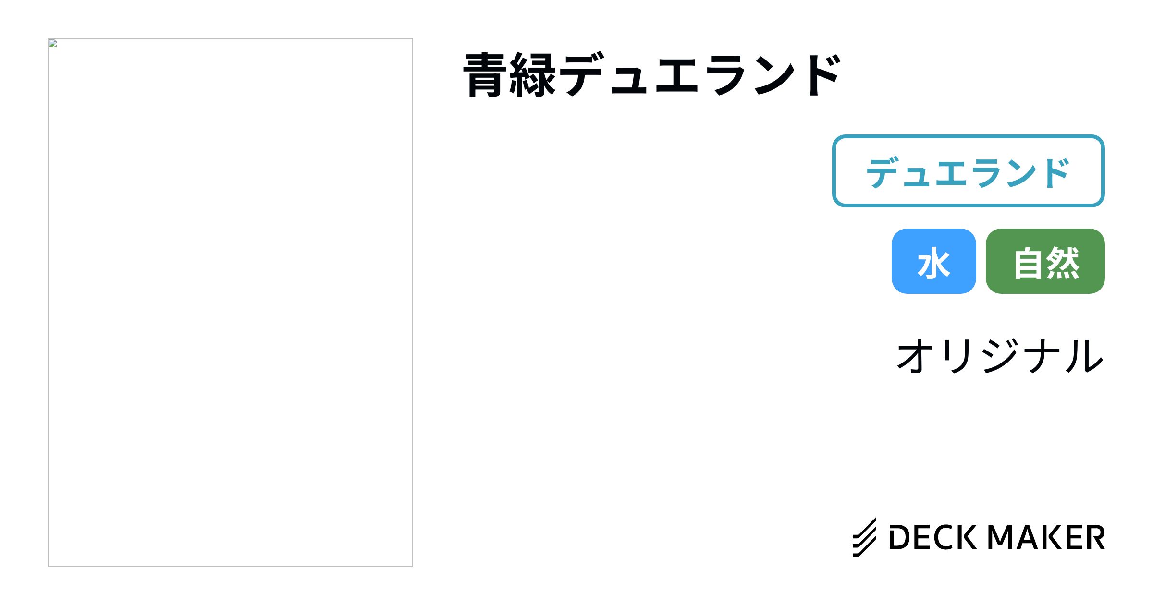1153x605 pixels.
Task: Click the center of blank card image
Action: 230,302
